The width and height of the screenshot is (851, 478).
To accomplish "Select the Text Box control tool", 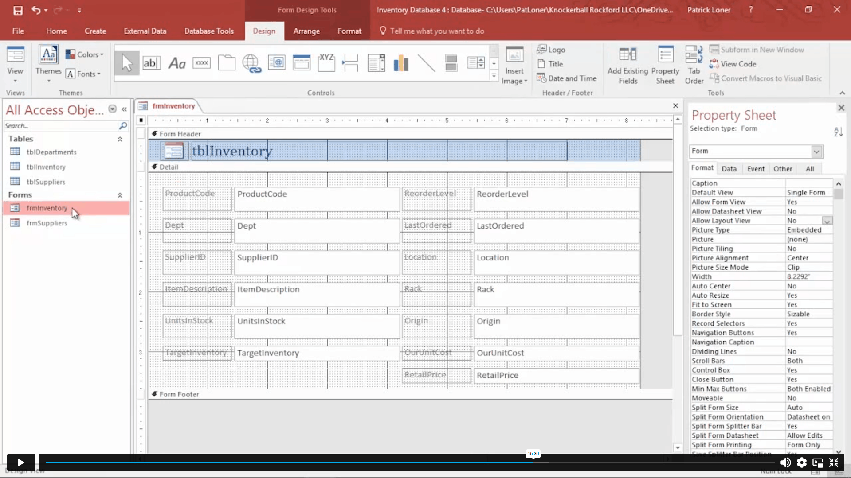I will point(151,63).
